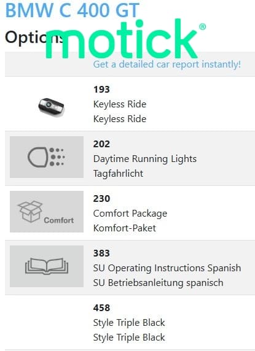Viewport: 255px width, 351px height.
Task: Click the BMW C 400 GT title
Action: (73, 10)
